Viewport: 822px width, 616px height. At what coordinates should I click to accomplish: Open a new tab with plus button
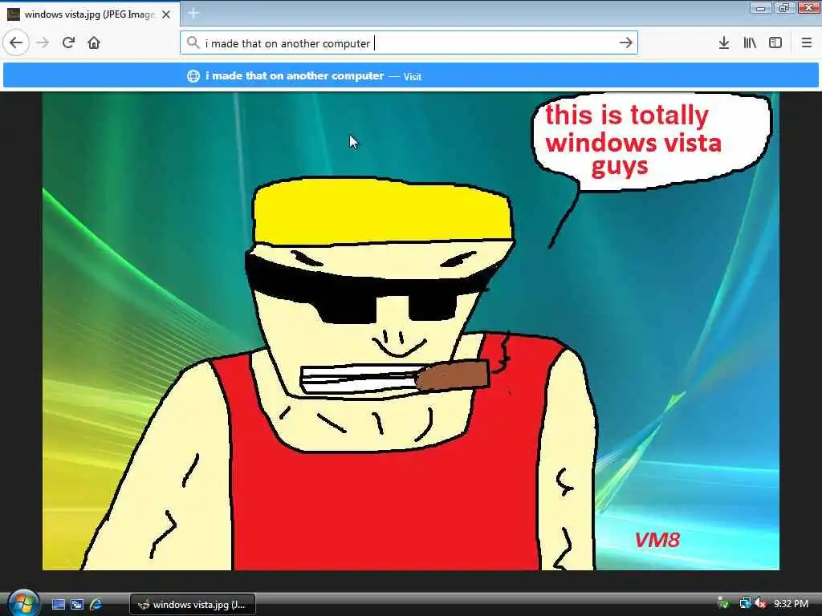click(x=193, y=13)
